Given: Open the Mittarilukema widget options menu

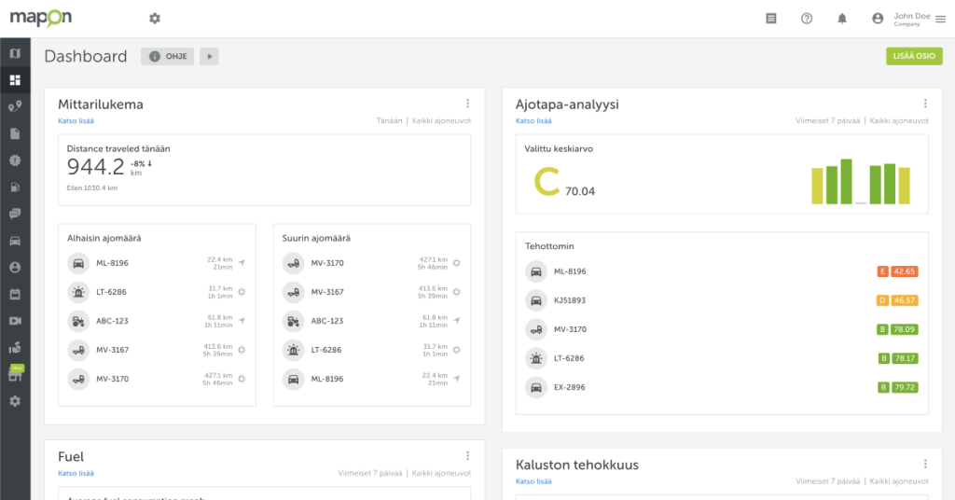Looking at the screenshot, I should [467, 104].
